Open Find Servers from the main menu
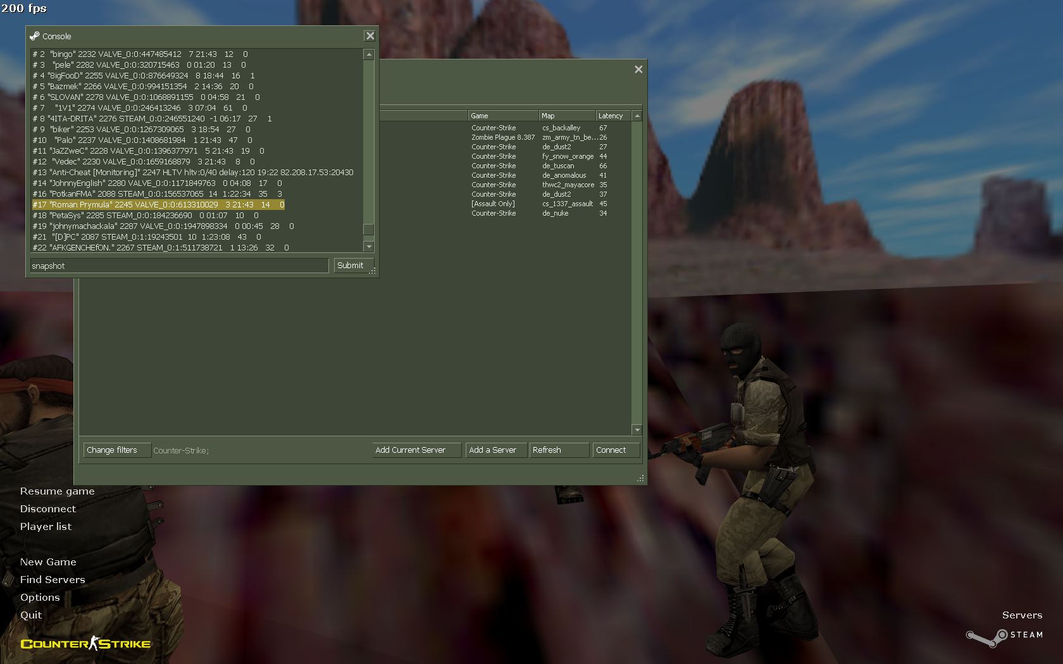Image resolution: width=1063 pixels, height=664 pixels. tap(53, 579)
